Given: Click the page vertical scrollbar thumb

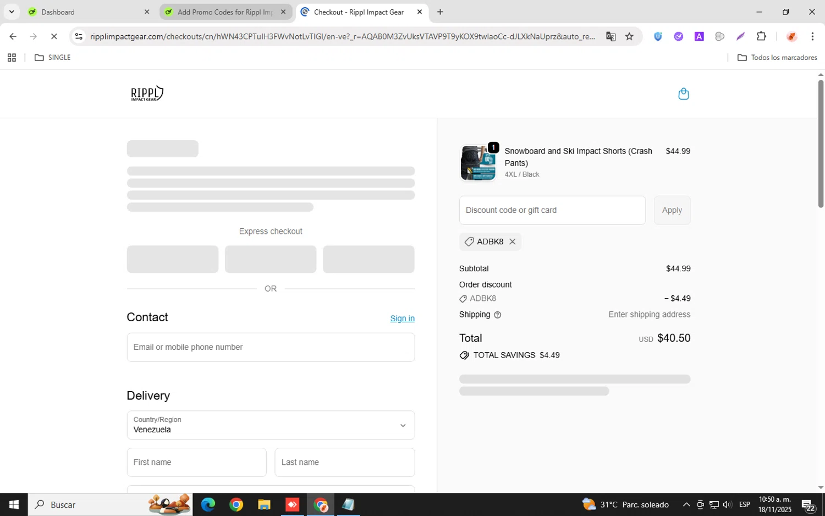Looking at the screenshot, I should pyautogui.click(x=821, y=143).
